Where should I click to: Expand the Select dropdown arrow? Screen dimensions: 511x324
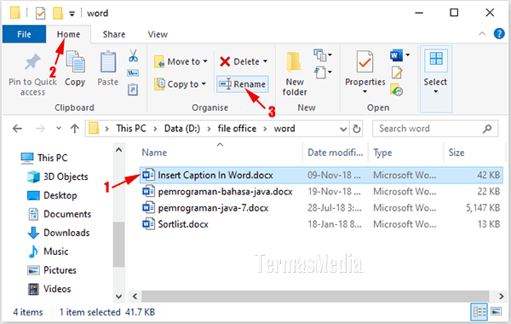[436, 92]
